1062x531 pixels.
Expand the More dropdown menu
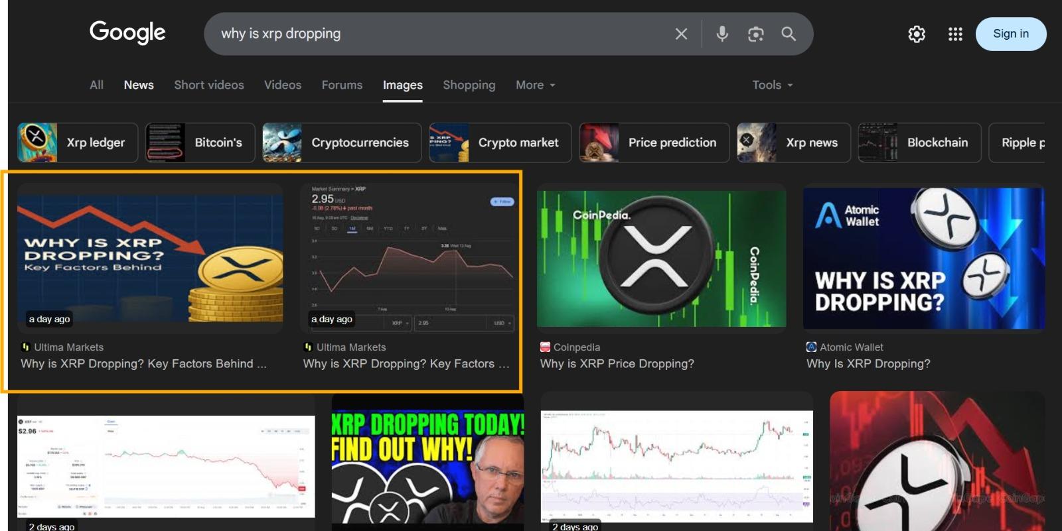click(536, 85)
